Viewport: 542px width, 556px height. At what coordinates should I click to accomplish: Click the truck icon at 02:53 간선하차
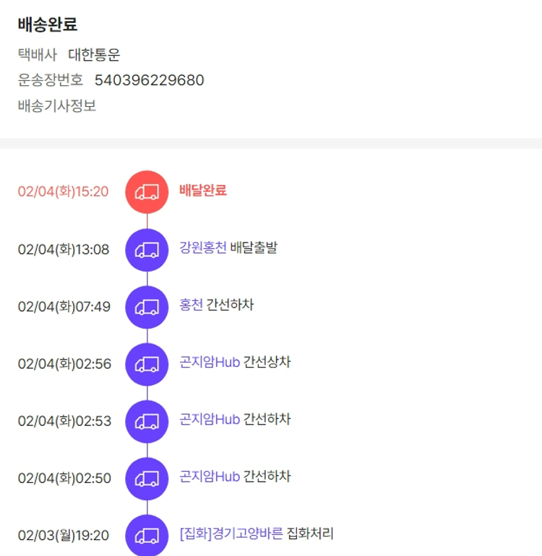point(147,421)
